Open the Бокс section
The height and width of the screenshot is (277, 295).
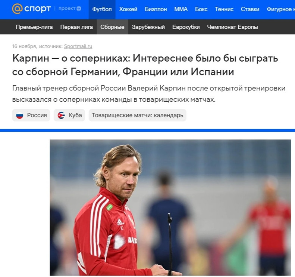tap(201, 9)
